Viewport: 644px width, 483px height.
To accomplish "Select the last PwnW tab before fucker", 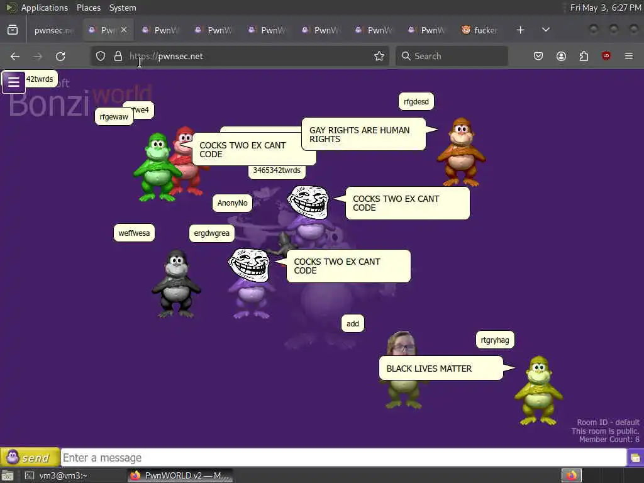I will coord(427,30).
